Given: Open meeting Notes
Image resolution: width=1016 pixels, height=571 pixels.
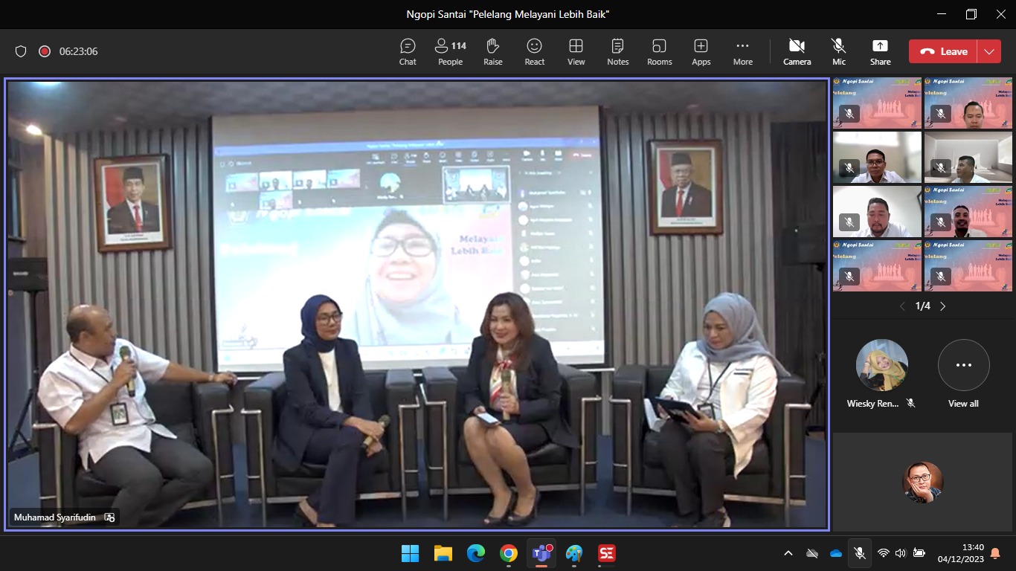Looking at the screenshot, I should point(617,51).
